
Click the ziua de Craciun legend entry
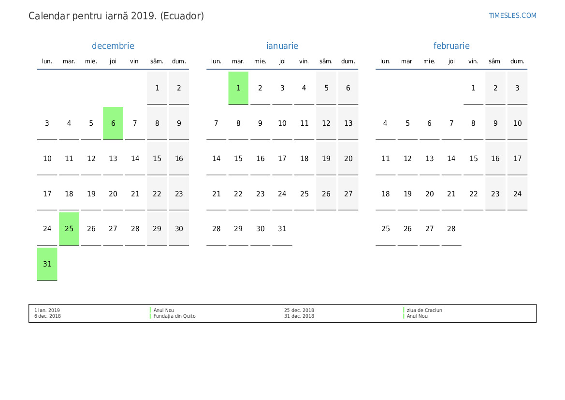pos(424,311)
